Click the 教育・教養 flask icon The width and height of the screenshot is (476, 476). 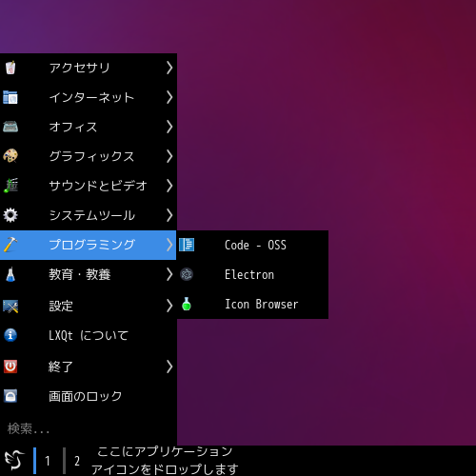tap(10, 274)
